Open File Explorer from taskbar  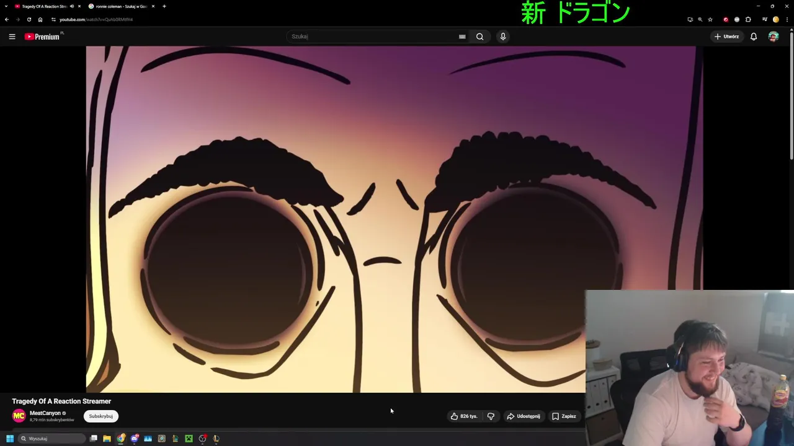(107, 439)
